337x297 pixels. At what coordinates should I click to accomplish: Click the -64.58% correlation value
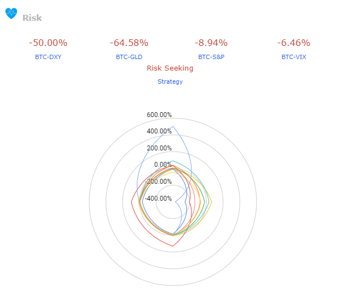pyautogui.click(x=129, y=43)
